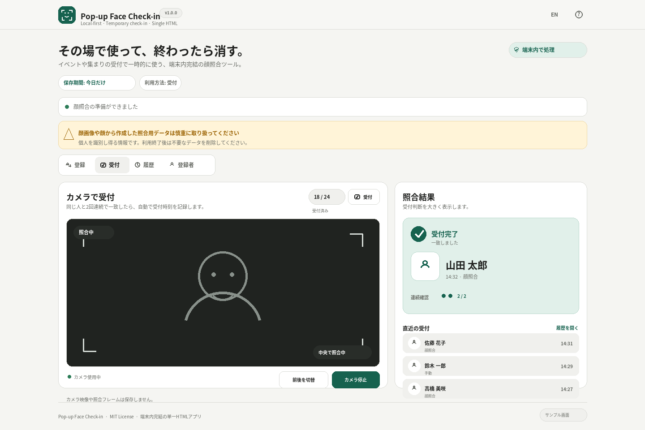Select the 鈴木 一郎 check-in row
The width and height of the screenshot is (645, 430).
tap(491, 366)
